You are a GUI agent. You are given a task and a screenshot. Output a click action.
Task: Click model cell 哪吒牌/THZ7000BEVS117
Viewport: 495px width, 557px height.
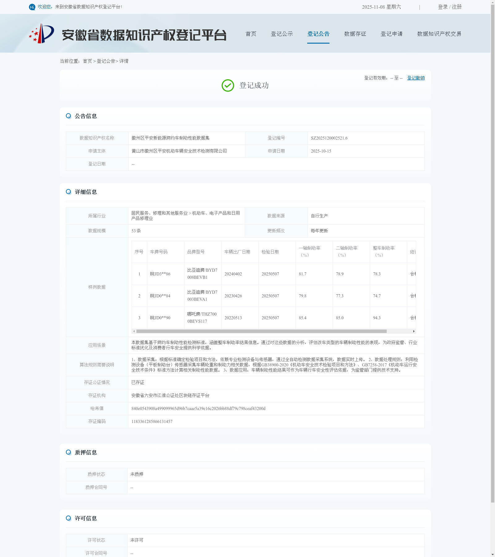click(x=202, y=318)
